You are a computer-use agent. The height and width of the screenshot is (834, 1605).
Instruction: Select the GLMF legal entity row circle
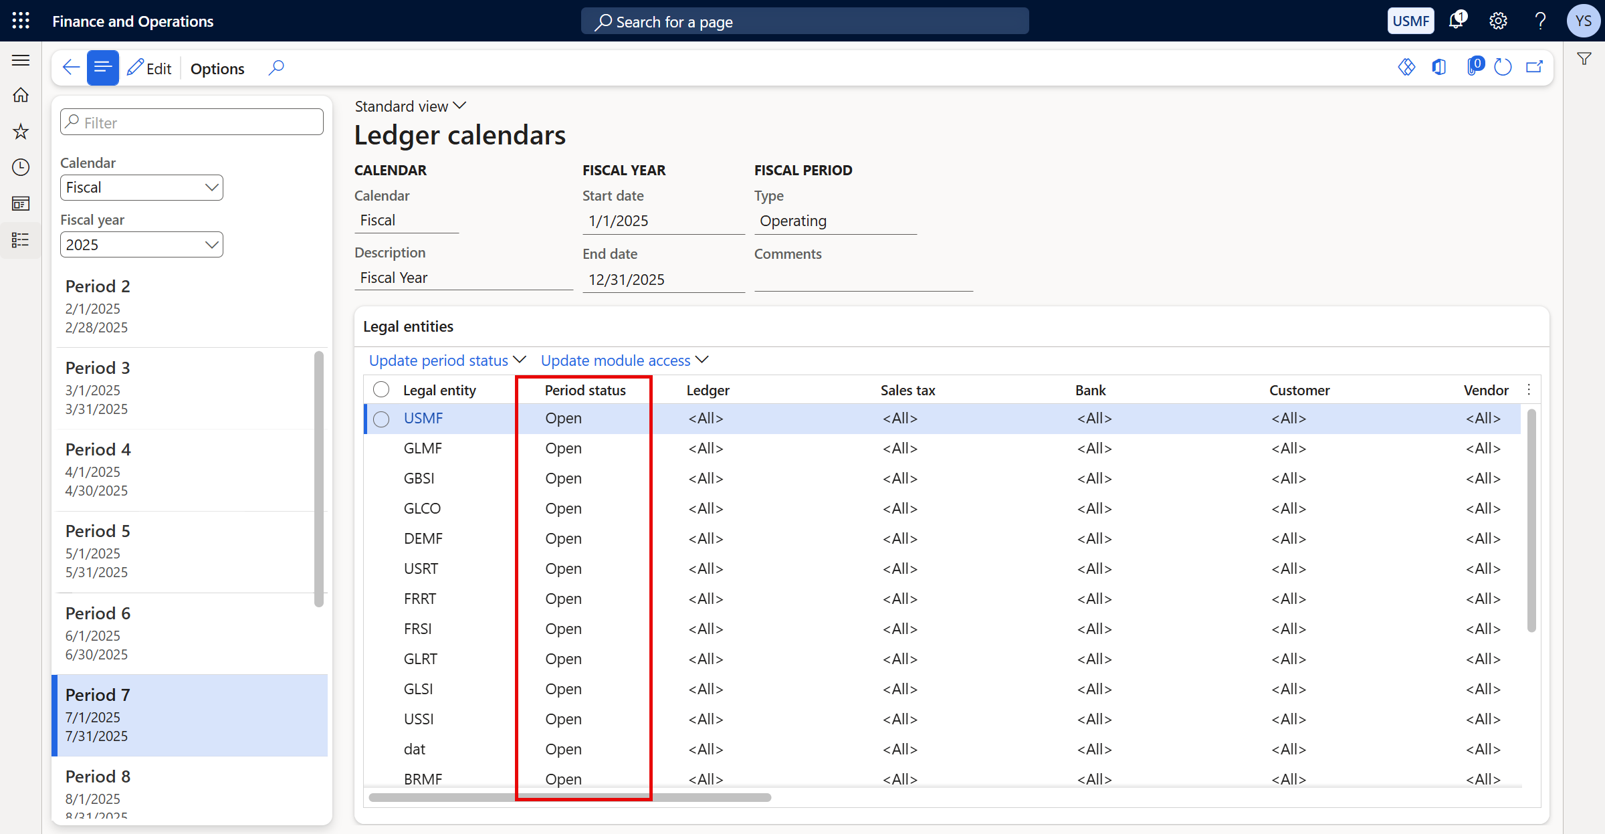pyautogui.click(x=381, y=448)
